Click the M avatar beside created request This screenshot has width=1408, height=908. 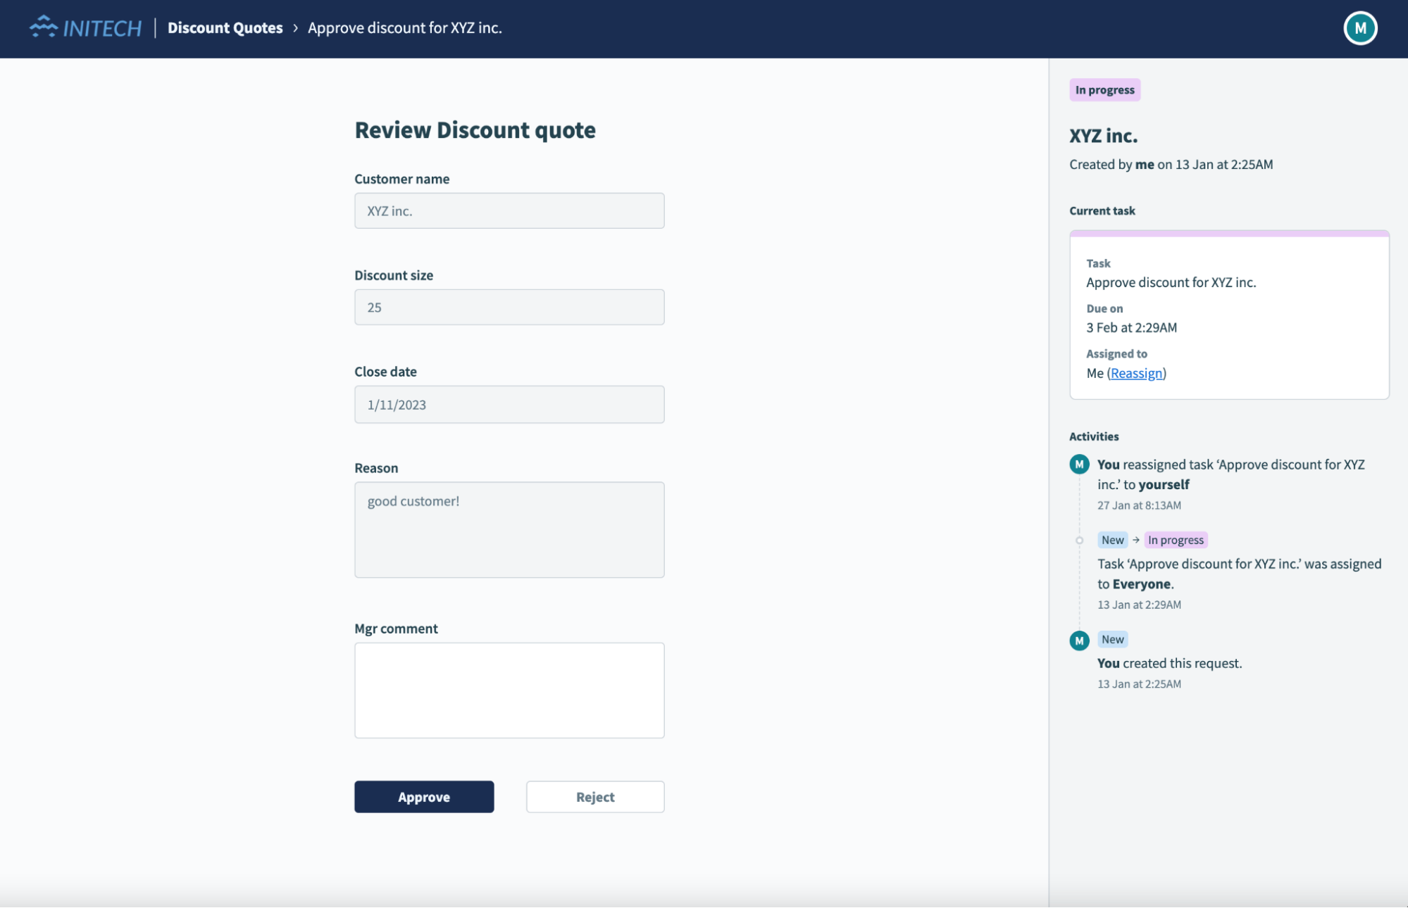[x=1079, y=641]
